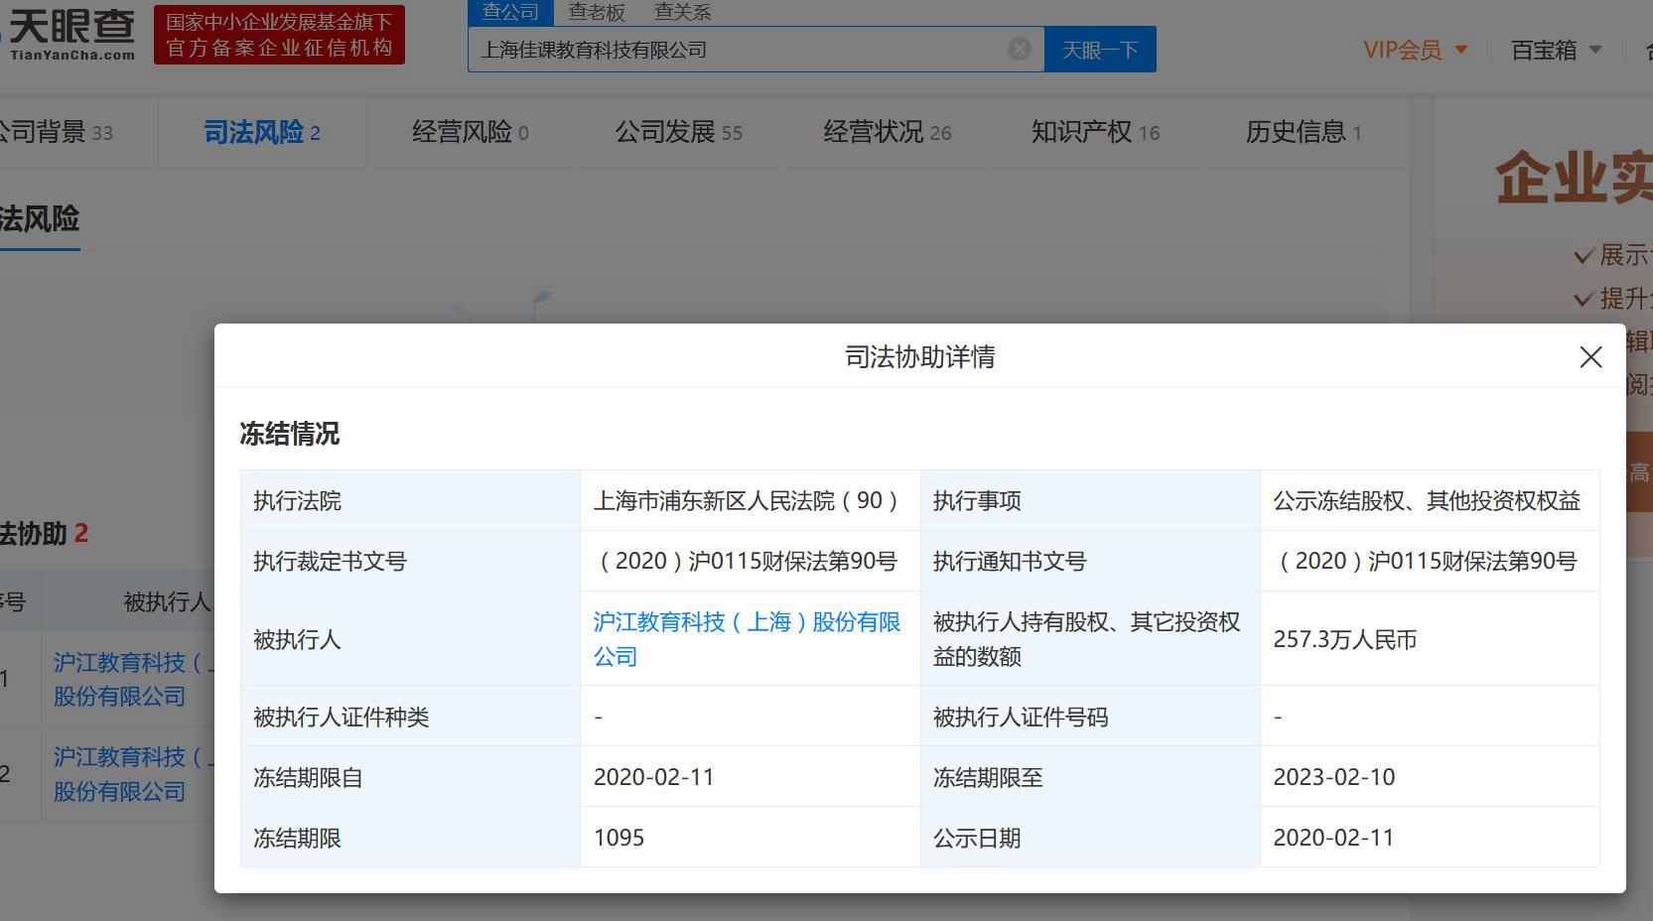Switch to 知识产权 16 tab
This screenshot has width=1653, height=921.
click(1096, 132)
